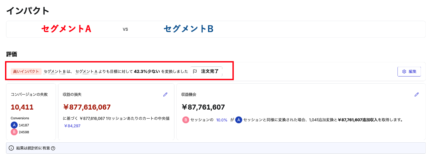431x159 pixels.
Task: Select the red セグメントA header title
Action: (66, 29)
